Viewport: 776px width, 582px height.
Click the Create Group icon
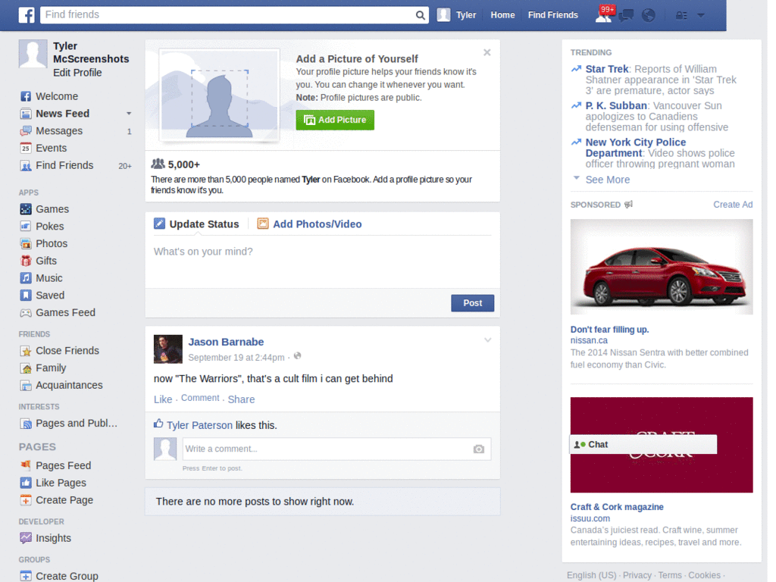pyautogui.click(x=26, y=576)
